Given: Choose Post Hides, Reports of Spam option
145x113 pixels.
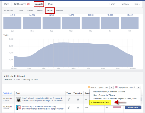Looking at the screenshot, I should (x=115, y=99).
